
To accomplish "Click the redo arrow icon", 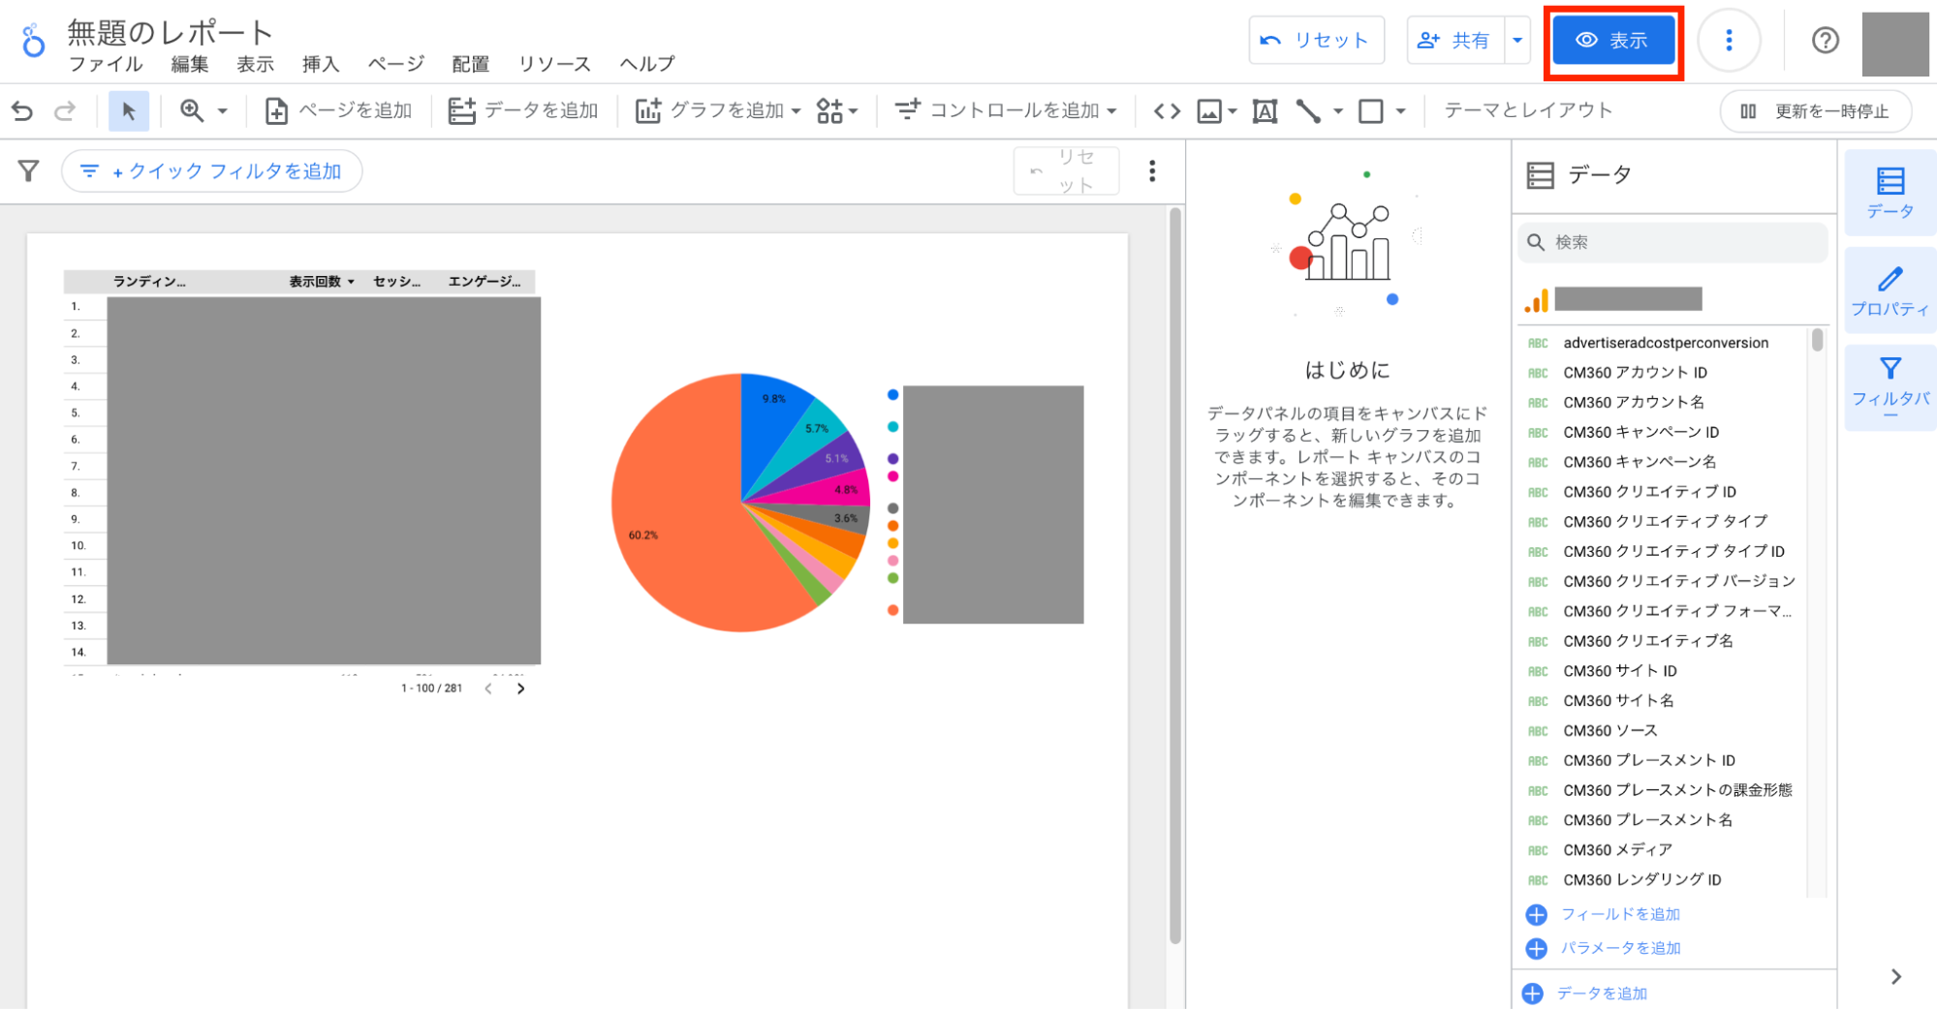I will tap(65, 111).
